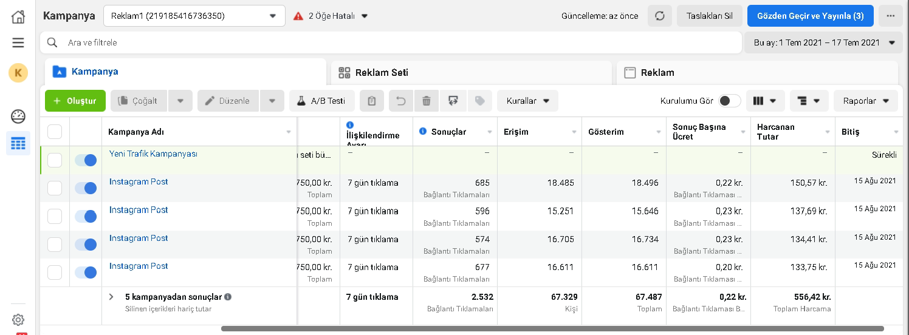This screenshot has height=335, width=909.
Task: Click the 2.532 total results value
Action: tap(482, 297)
